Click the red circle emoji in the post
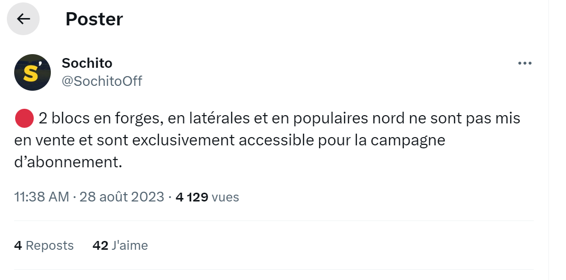The width and height of the screenshot is (566, 280). (24, 118)
